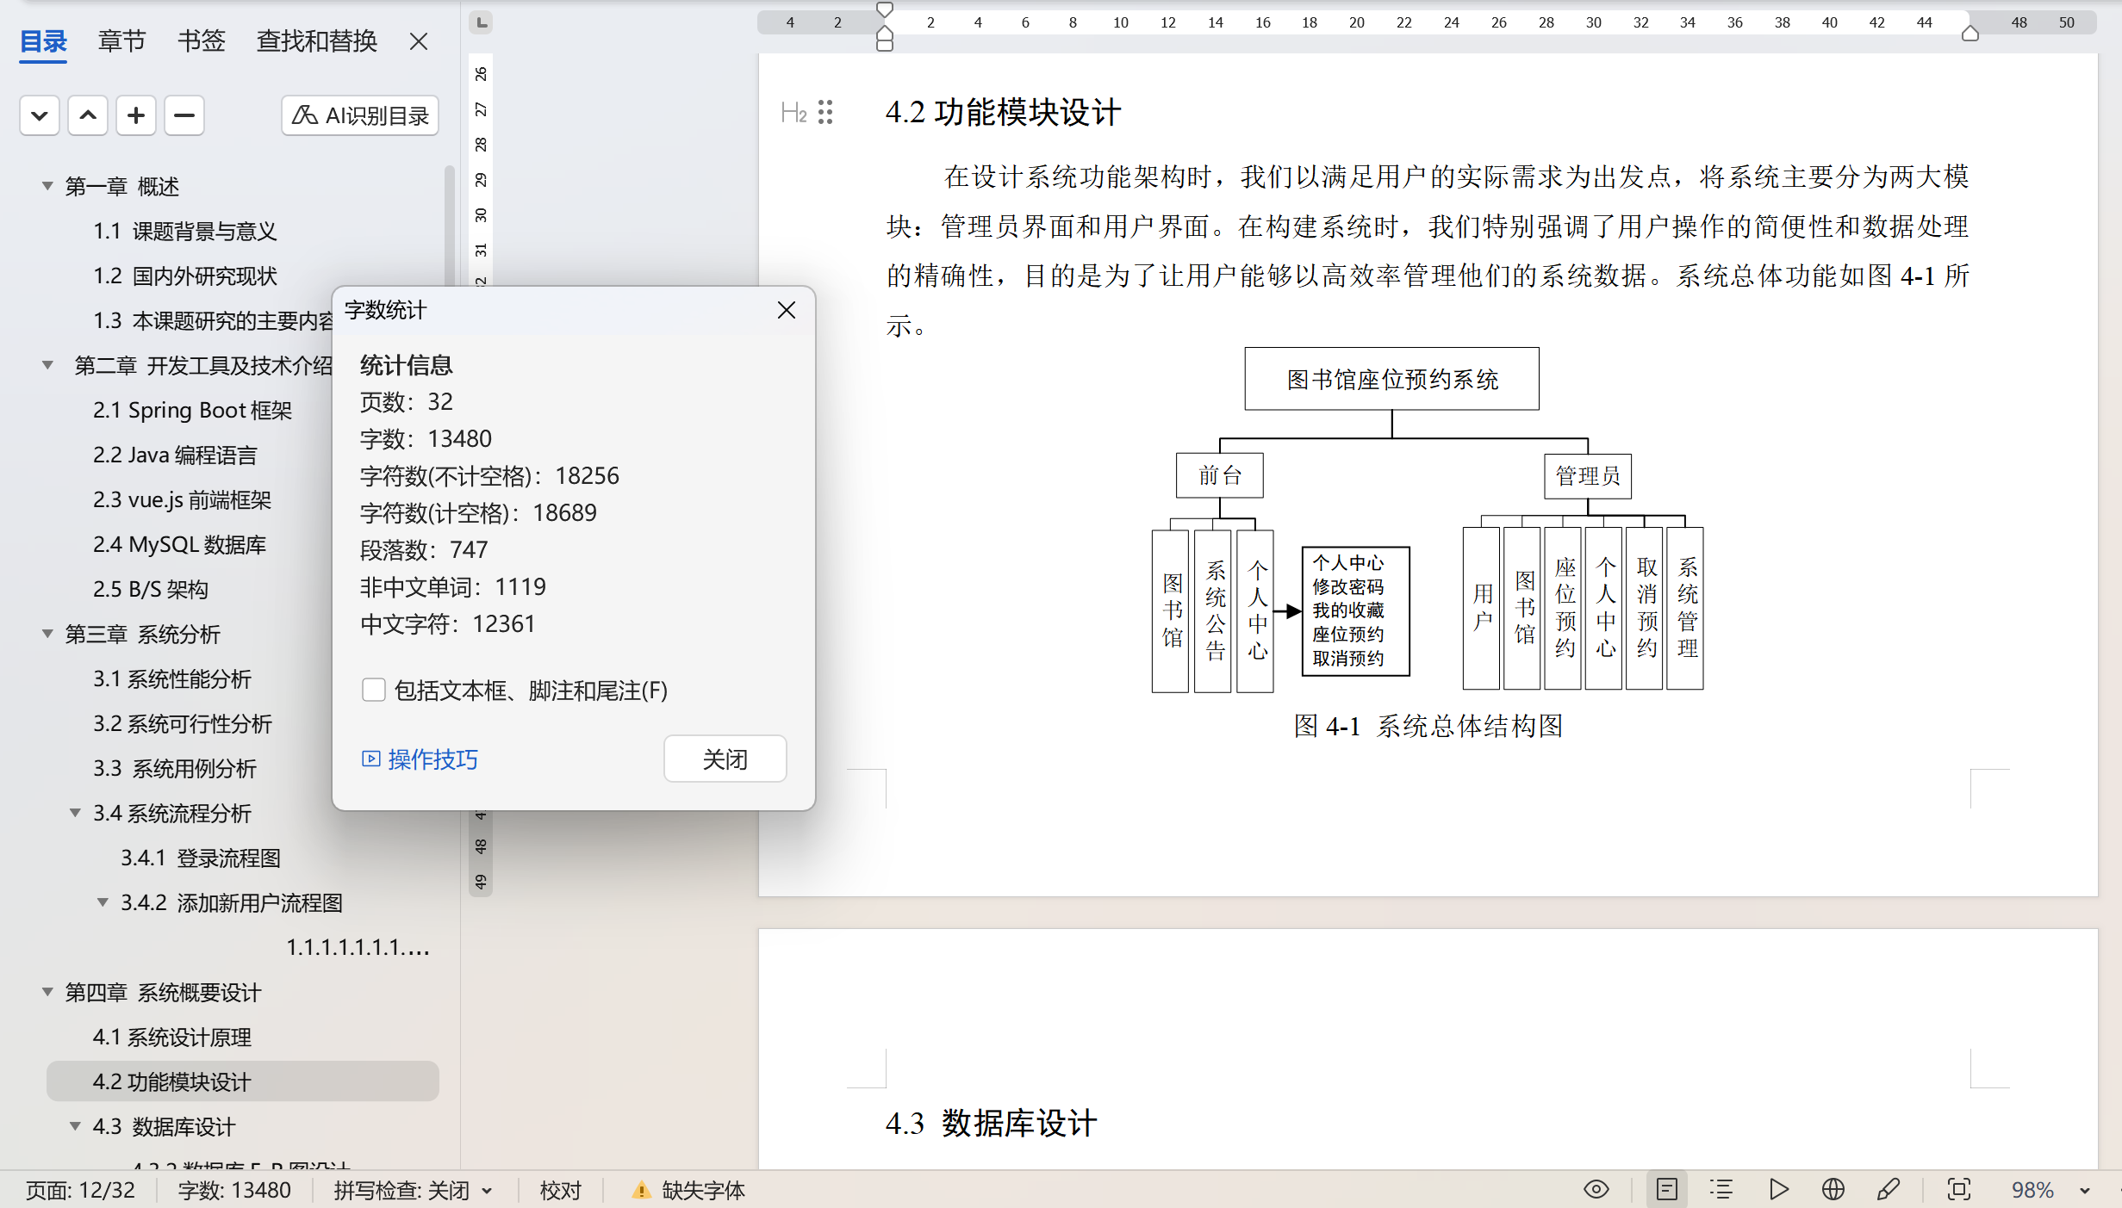The image size is (2122, 1208).
Task: Click the collapse heading level minus button
Action: (x=184, y=115)
